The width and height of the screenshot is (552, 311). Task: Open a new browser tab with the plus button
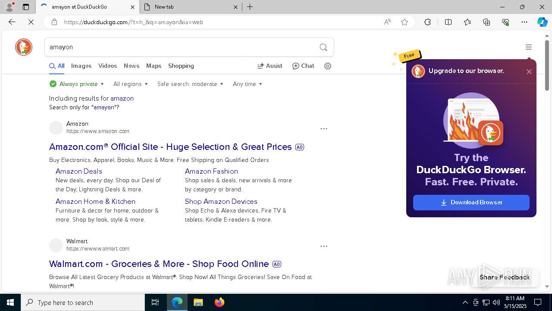pyautogui.click(x=250, y=7)
